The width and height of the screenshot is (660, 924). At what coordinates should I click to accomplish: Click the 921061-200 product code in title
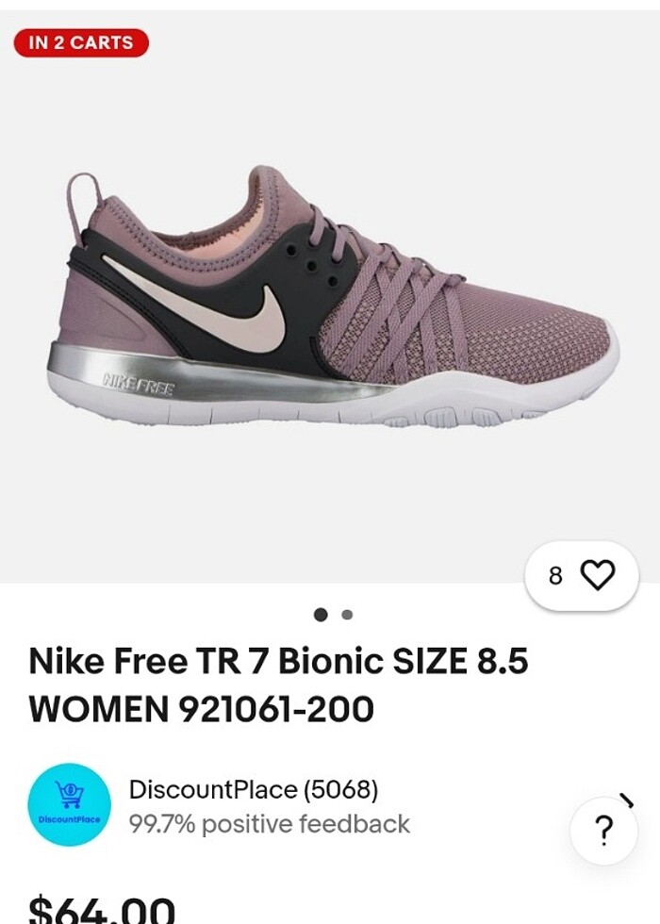click(x=275, y=708)
